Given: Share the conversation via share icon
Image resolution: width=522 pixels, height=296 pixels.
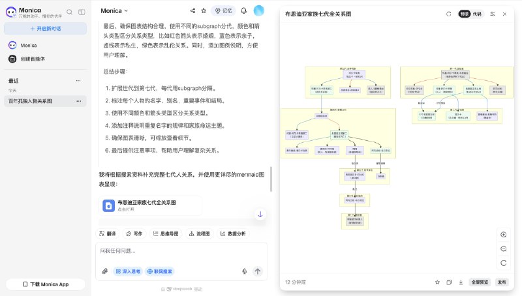Looking at the screenshot, I should [x=192, y=10].
